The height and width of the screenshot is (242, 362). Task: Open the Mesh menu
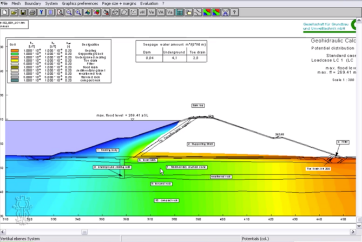pyautogui.click(x=16, y=3)
